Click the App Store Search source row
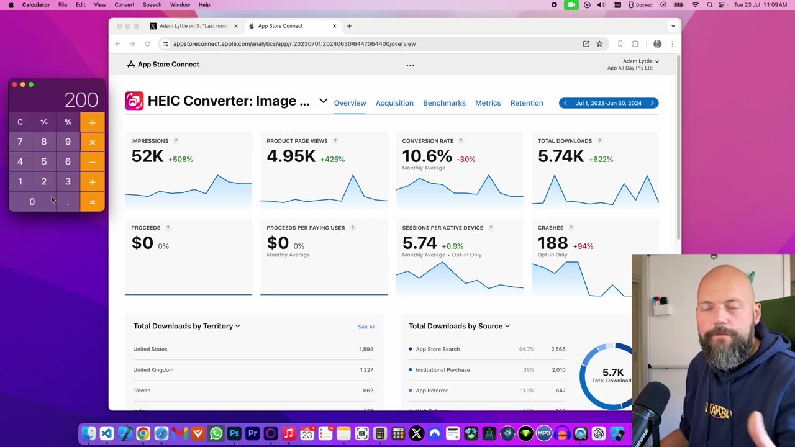The width and height of the screenshot is (795, 447). 487,349
